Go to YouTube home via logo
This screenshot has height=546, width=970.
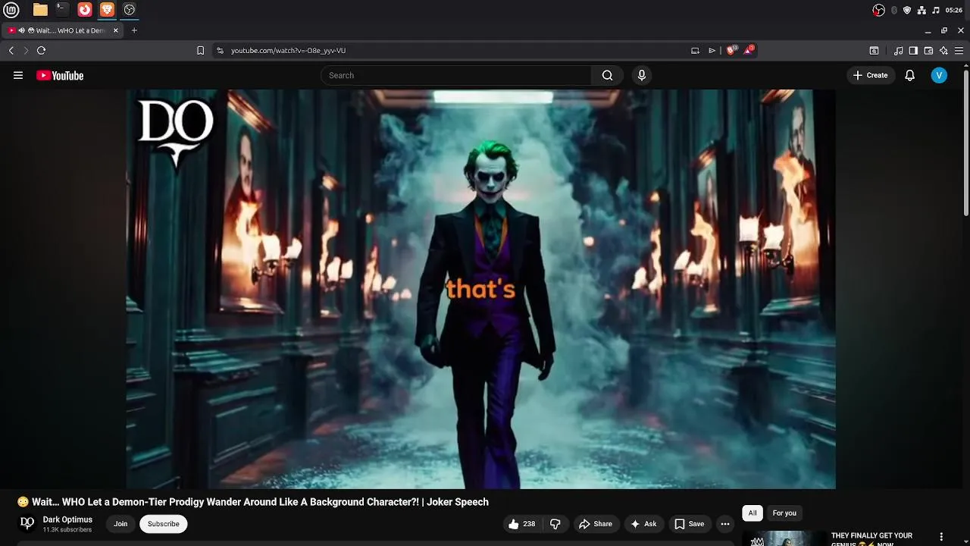(60, 75)
